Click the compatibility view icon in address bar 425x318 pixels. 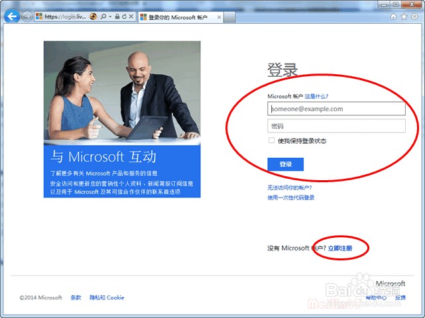pos(93,17)
